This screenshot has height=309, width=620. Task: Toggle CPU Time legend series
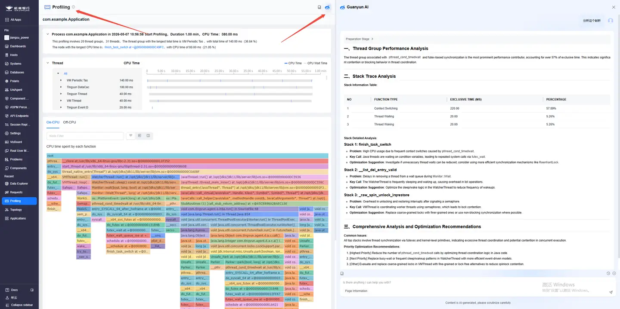point(293,63)
